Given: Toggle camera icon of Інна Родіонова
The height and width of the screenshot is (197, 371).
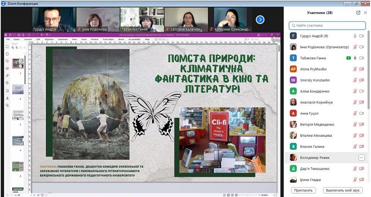Looking at the screenshot, I should (x=362, y=47).
